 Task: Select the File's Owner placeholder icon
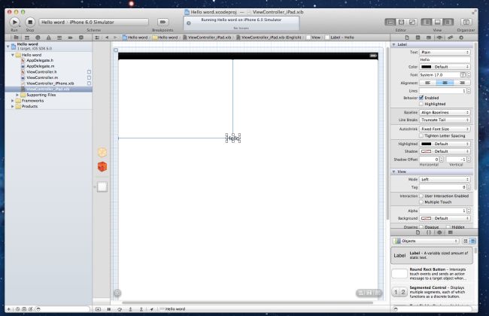102,152
